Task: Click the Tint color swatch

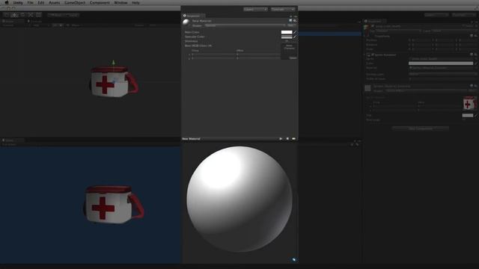Action: pos(468,116)
